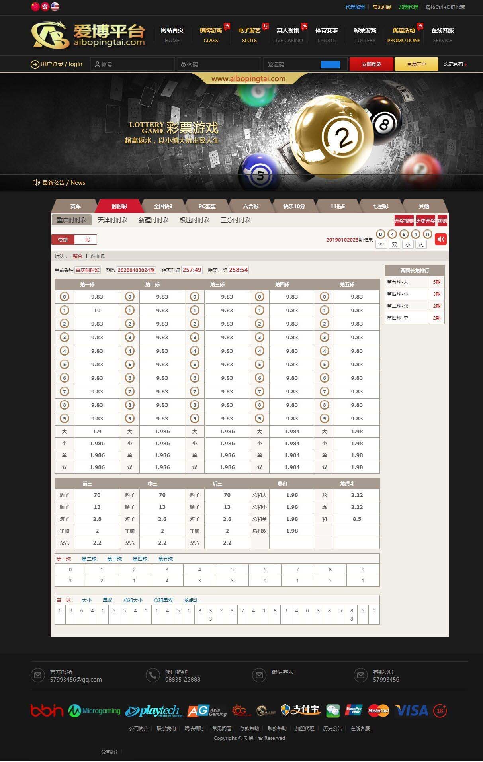Select the 天津时时彩 sub-tab
This screenshot has height=762, width=483.
coord(113,220)
